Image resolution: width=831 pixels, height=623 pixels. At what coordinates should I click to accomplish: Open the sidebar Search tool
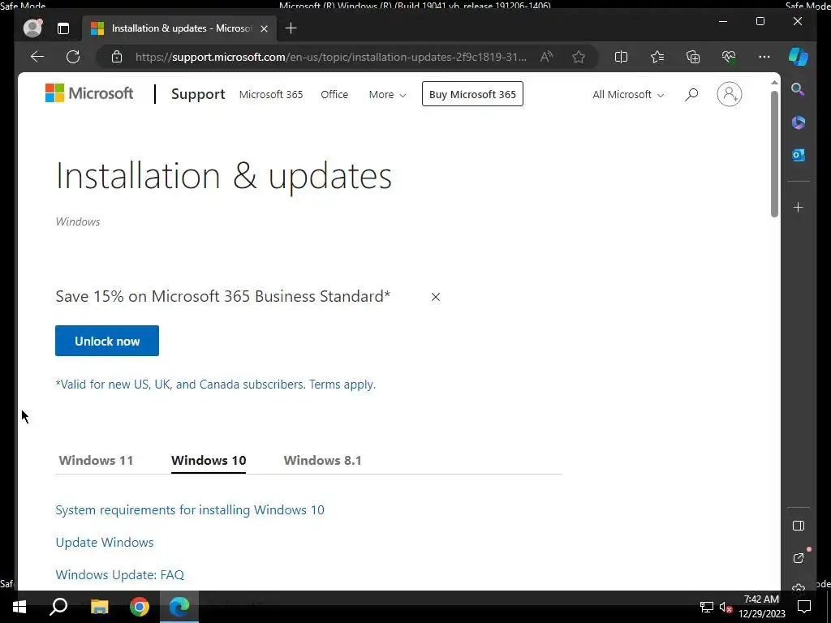coord(799,89)
